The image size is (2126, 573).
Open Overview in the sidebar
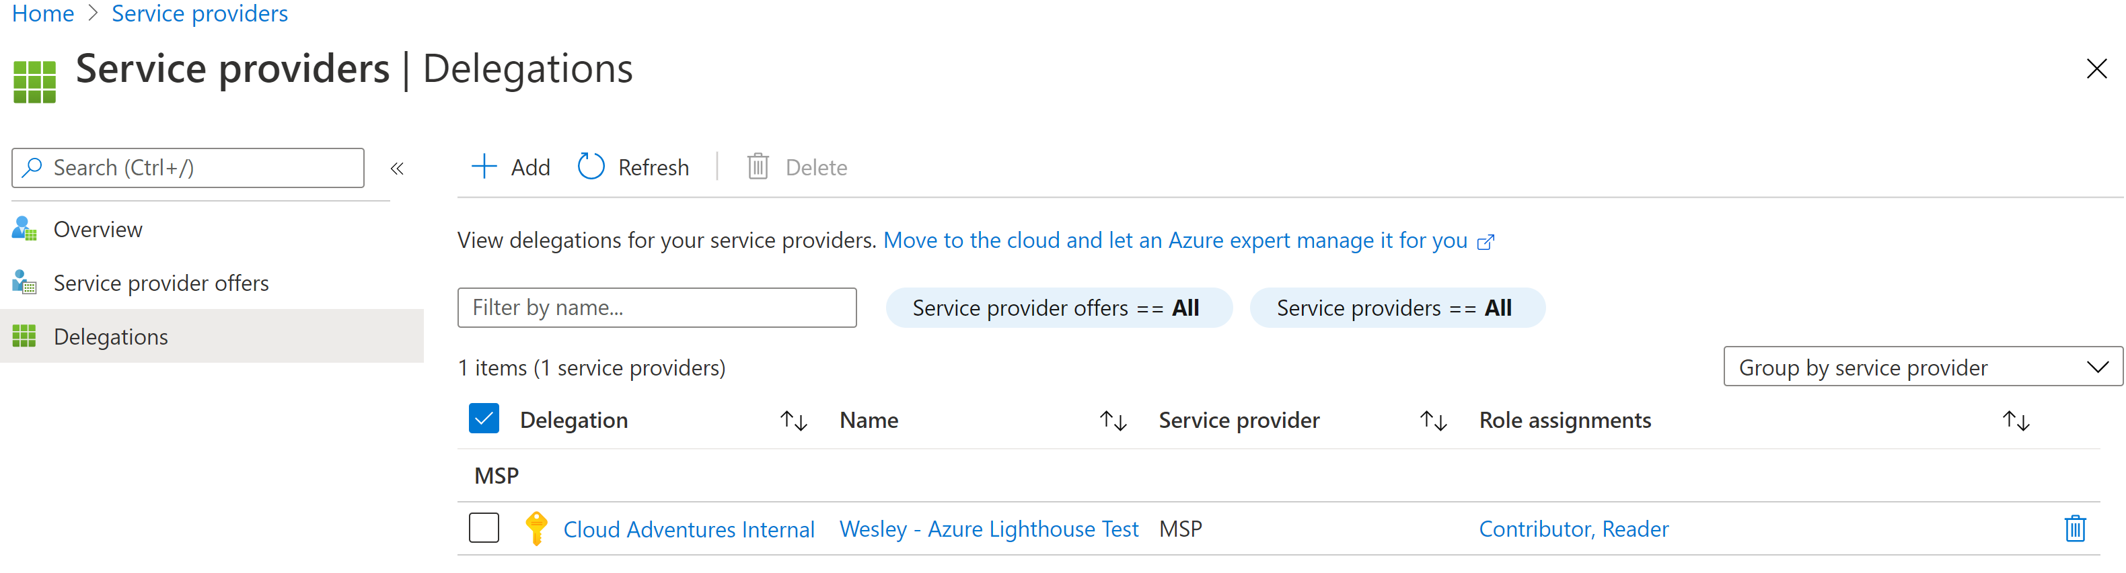pyautogui.click(x=212, y=229)
